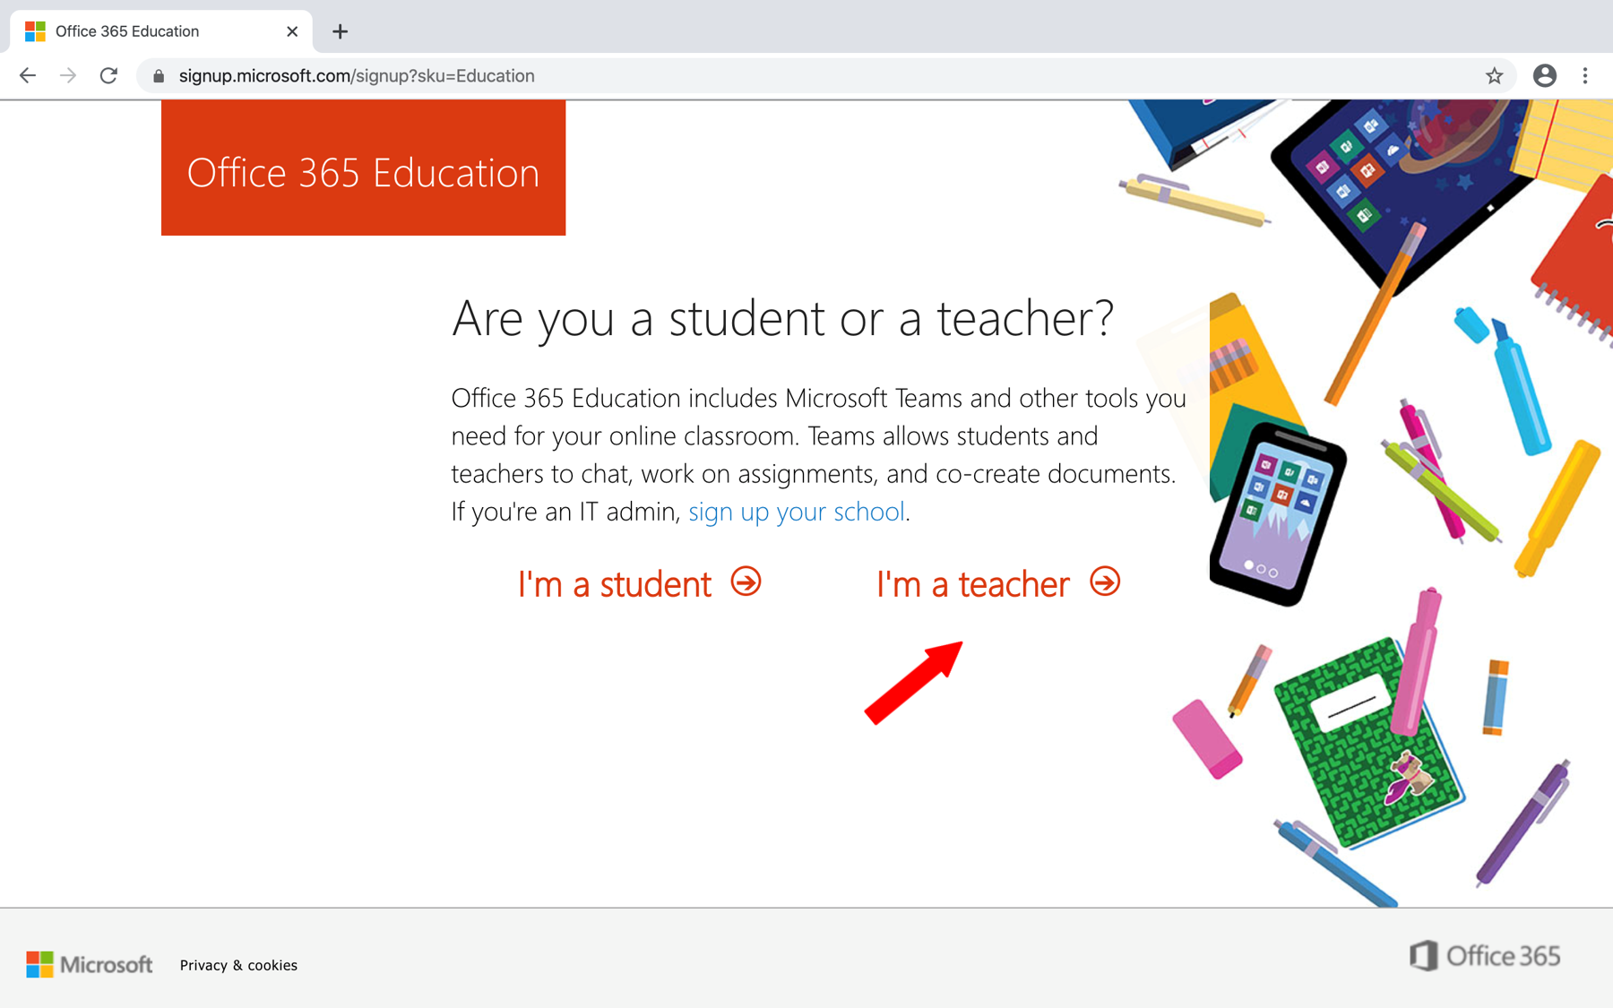1613x1008 pixels.
Task: Click the Office 365 Education red banner
Action: click(363, 168)
